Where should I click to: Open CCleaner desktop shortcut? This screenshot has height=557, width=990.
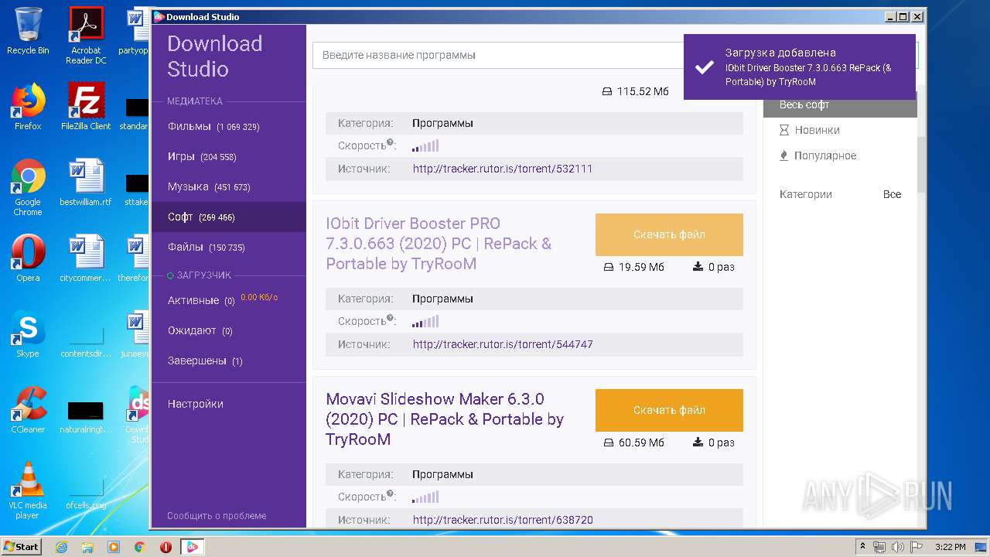click(28, 410)
